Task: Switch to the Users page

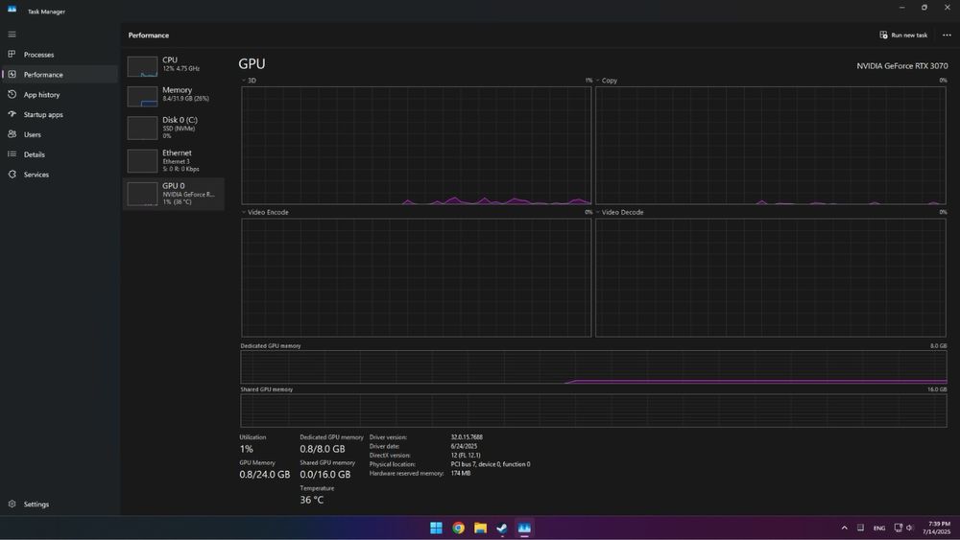Action: point(60,134)
